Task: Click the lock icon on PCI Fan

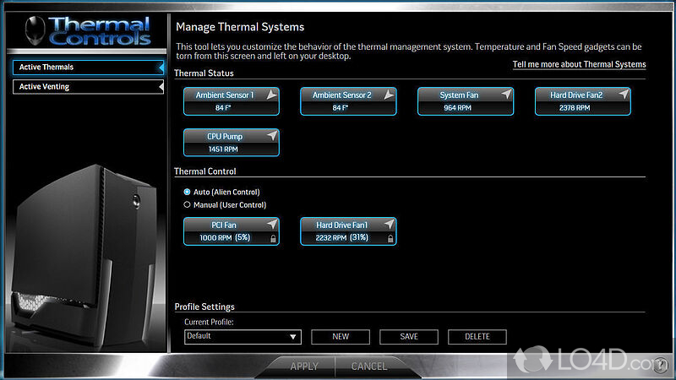Action: (271, 239)
